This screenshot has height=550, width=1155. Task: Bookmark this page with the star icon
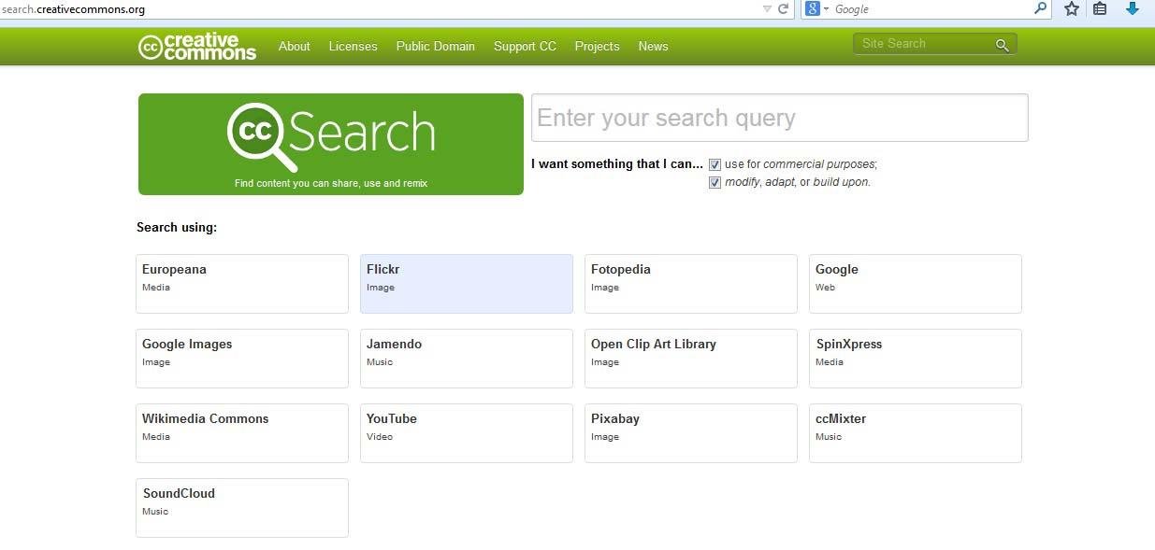point(1072,8)
